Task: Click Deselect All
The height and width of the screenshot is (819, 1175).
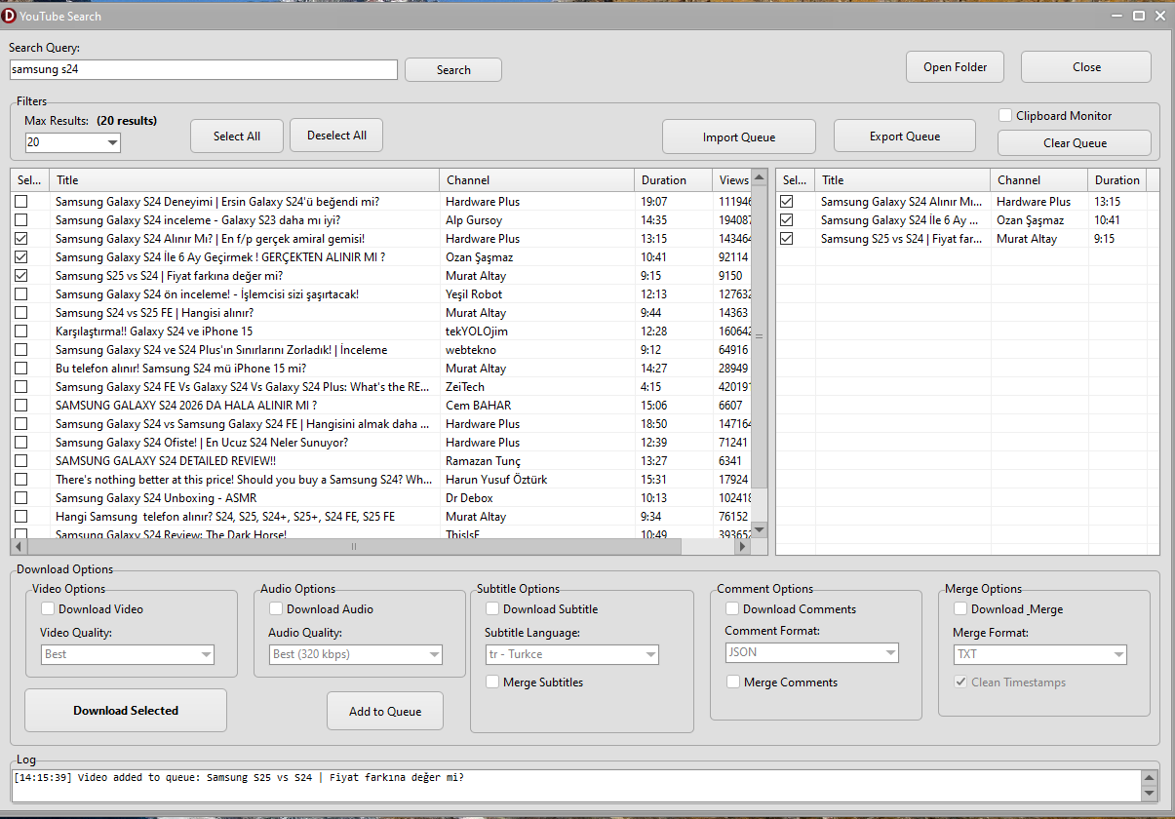Action: (x=336, y=136)
